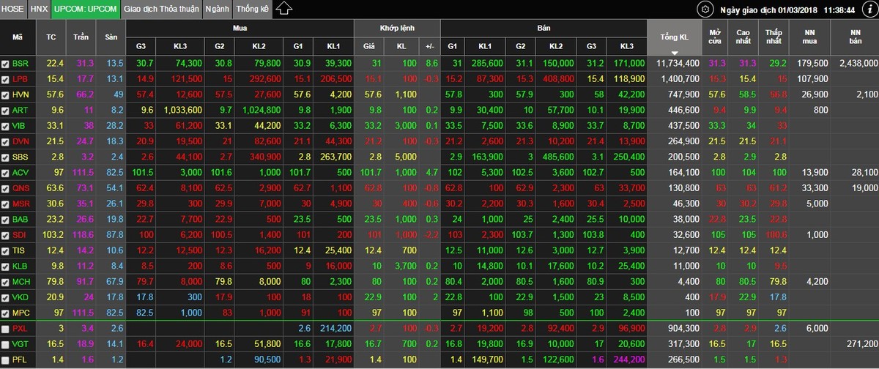
Task: Open the LPB stock symbol link
Action: (20, 79)
